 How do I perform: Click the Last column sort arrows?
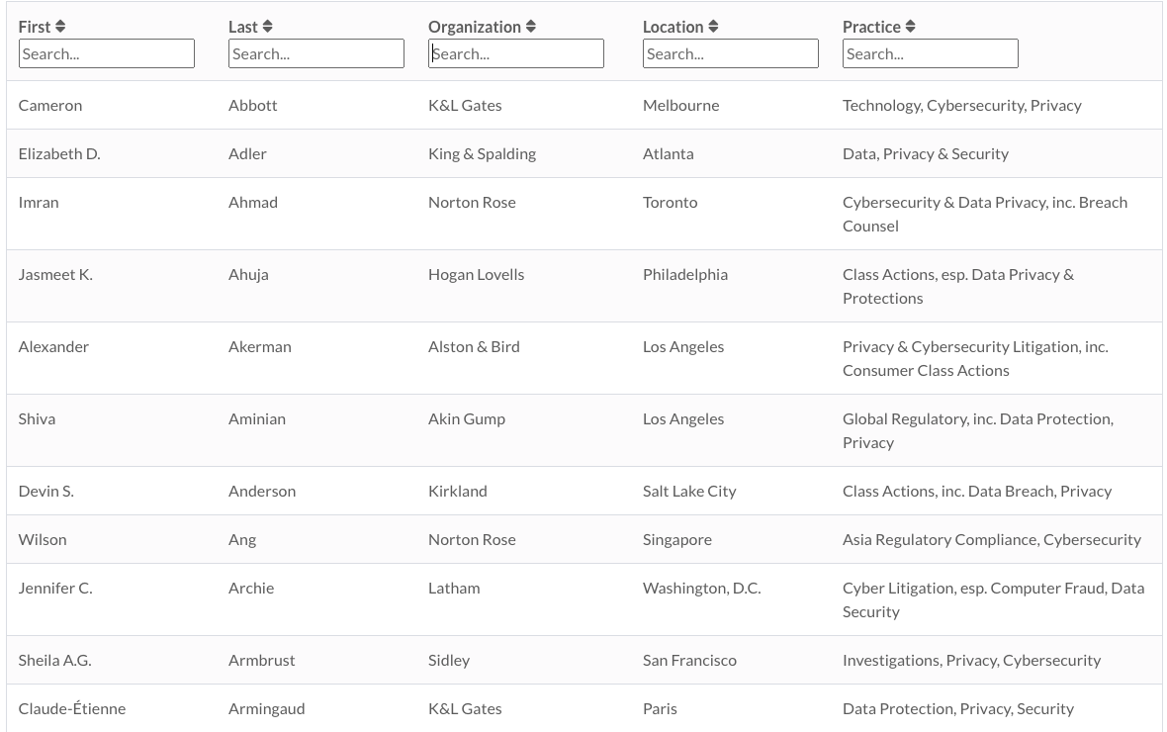pos(268,27)
